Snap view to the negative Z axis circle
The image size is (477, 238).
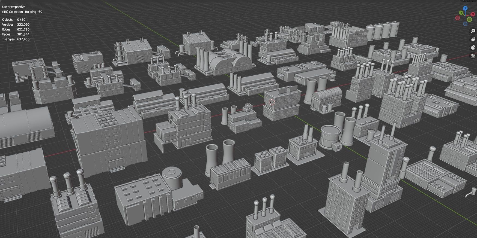pos(465,24)
